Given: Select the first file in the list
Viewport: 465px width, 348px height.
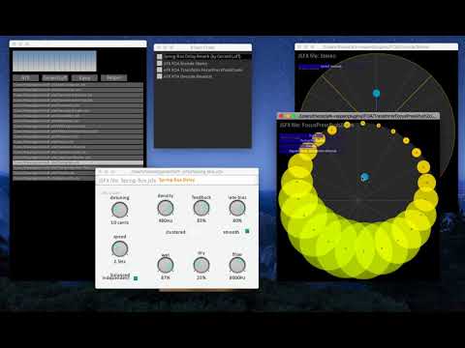Looking at the screenshot, I should point(77,85).
